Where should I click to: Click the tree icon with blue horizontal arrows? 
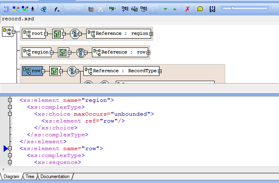(x=134, y=9)
